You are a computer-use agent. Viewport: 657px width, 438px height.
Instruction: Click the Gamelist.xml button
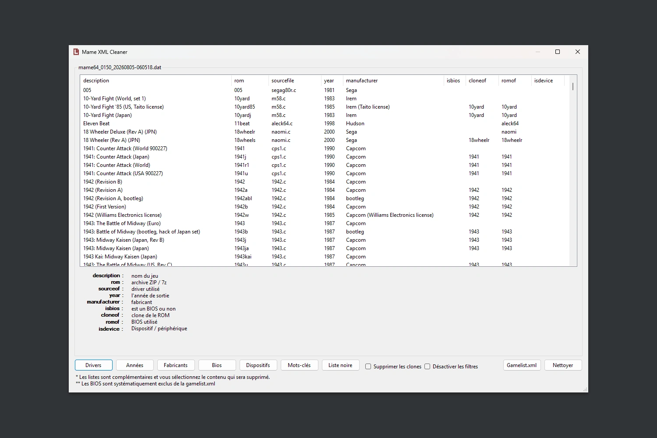522,365
